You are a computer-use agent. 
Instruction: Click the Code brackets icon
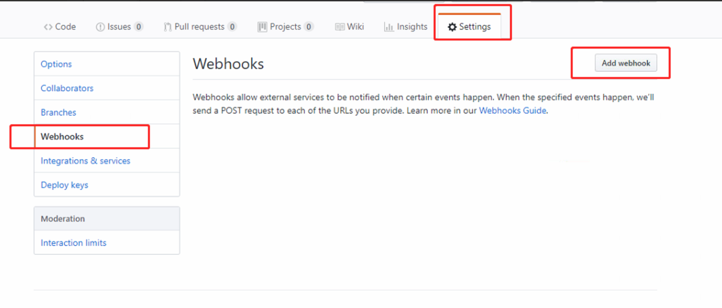48,27
